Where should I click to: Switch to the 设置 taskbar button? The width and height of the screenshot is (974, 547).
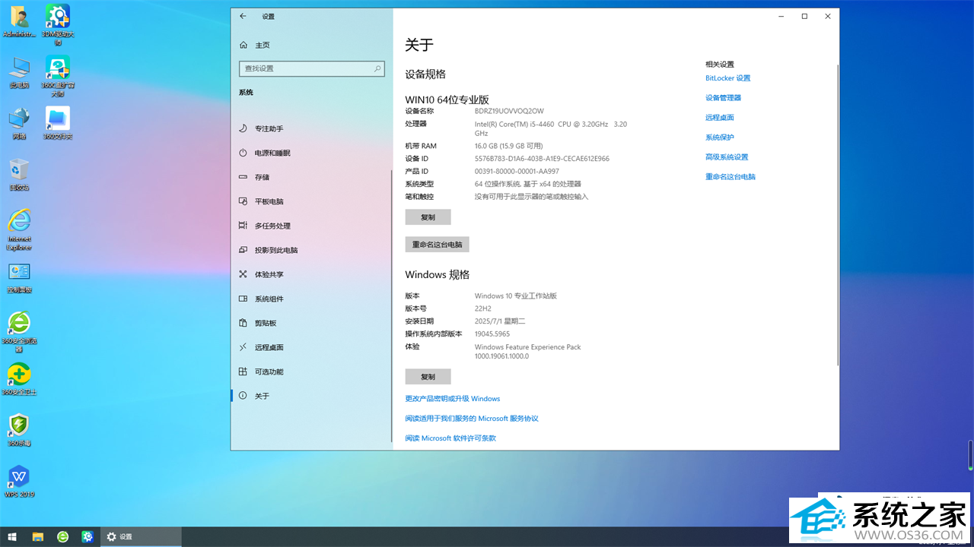pos(142,536)
